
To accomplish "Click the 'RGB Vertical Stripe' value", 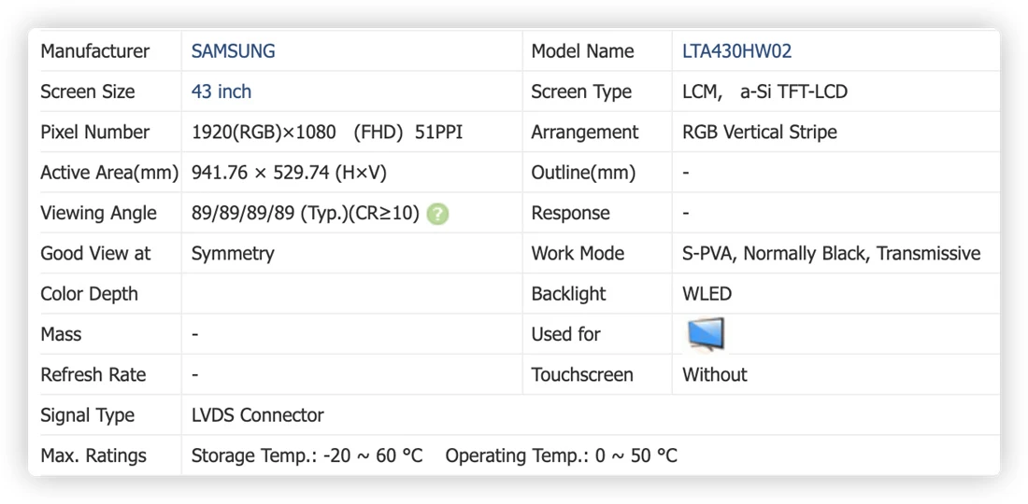I will coord(760,133).
